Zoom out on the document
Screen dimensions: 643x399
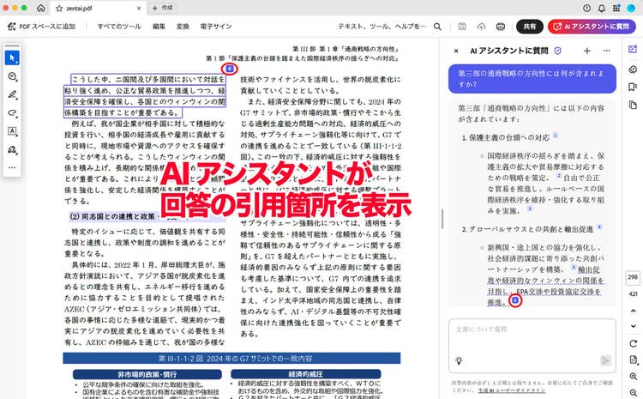[x=634, y=392]
